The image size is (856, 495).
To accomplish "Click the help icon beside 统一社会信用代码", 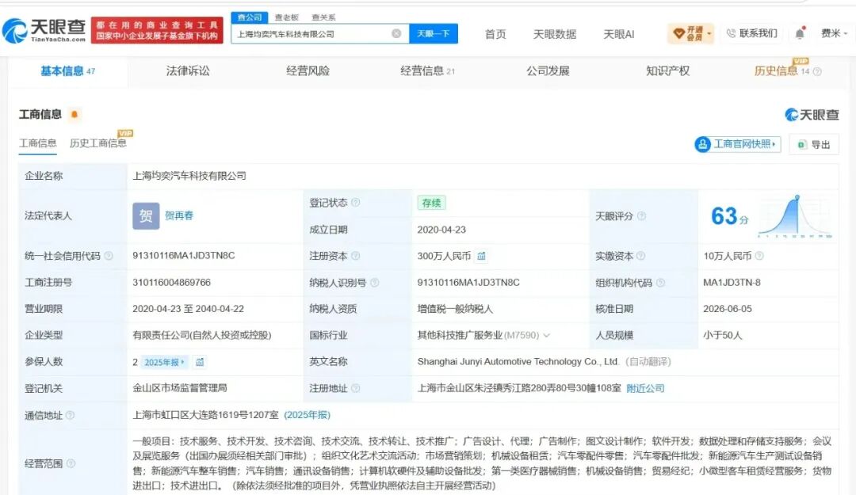I will tap(109, 255).
